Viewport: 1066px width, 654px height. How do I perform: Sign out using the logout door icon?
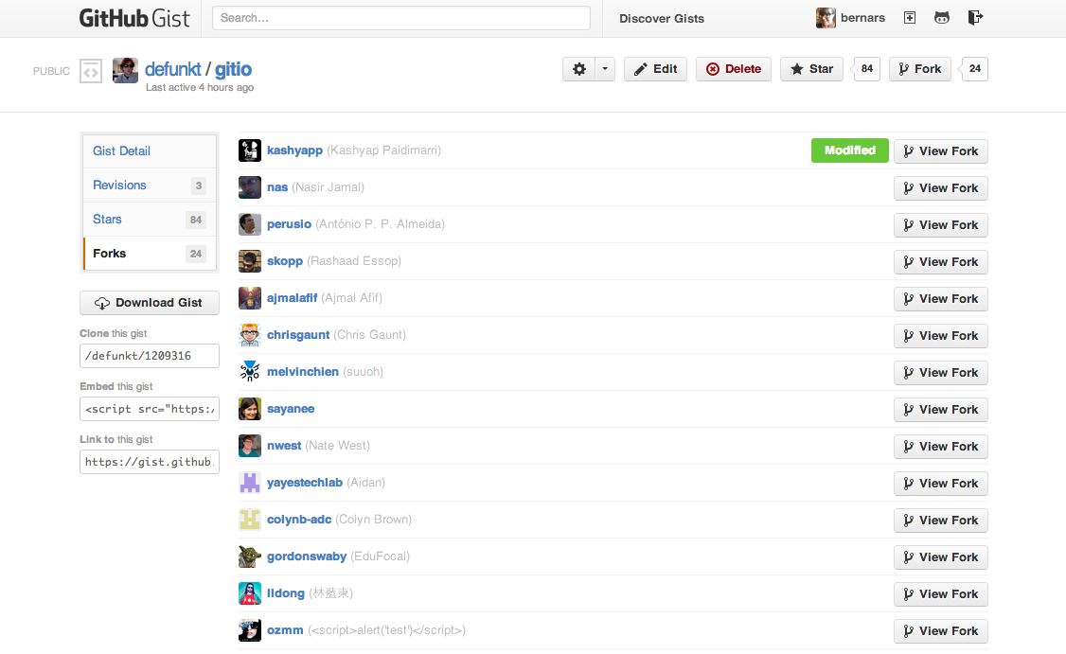[x=975, y=18]
